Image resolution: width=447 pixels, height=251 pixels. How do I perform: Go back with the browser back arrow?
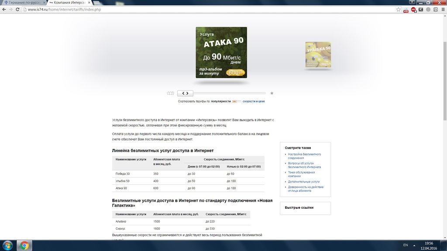[x=4, y=10]
